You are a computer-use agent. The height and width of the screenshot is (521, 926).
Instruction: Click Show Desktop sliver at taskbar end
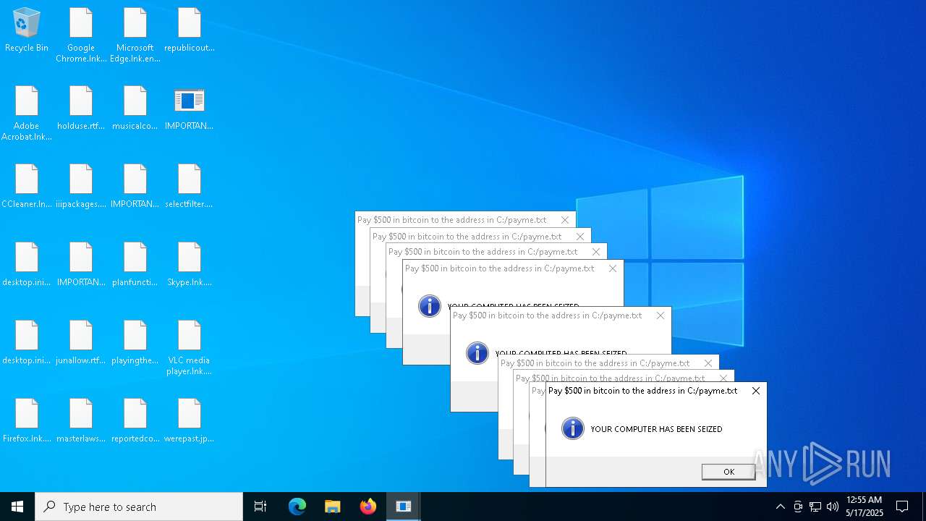(x=924, y=507)
